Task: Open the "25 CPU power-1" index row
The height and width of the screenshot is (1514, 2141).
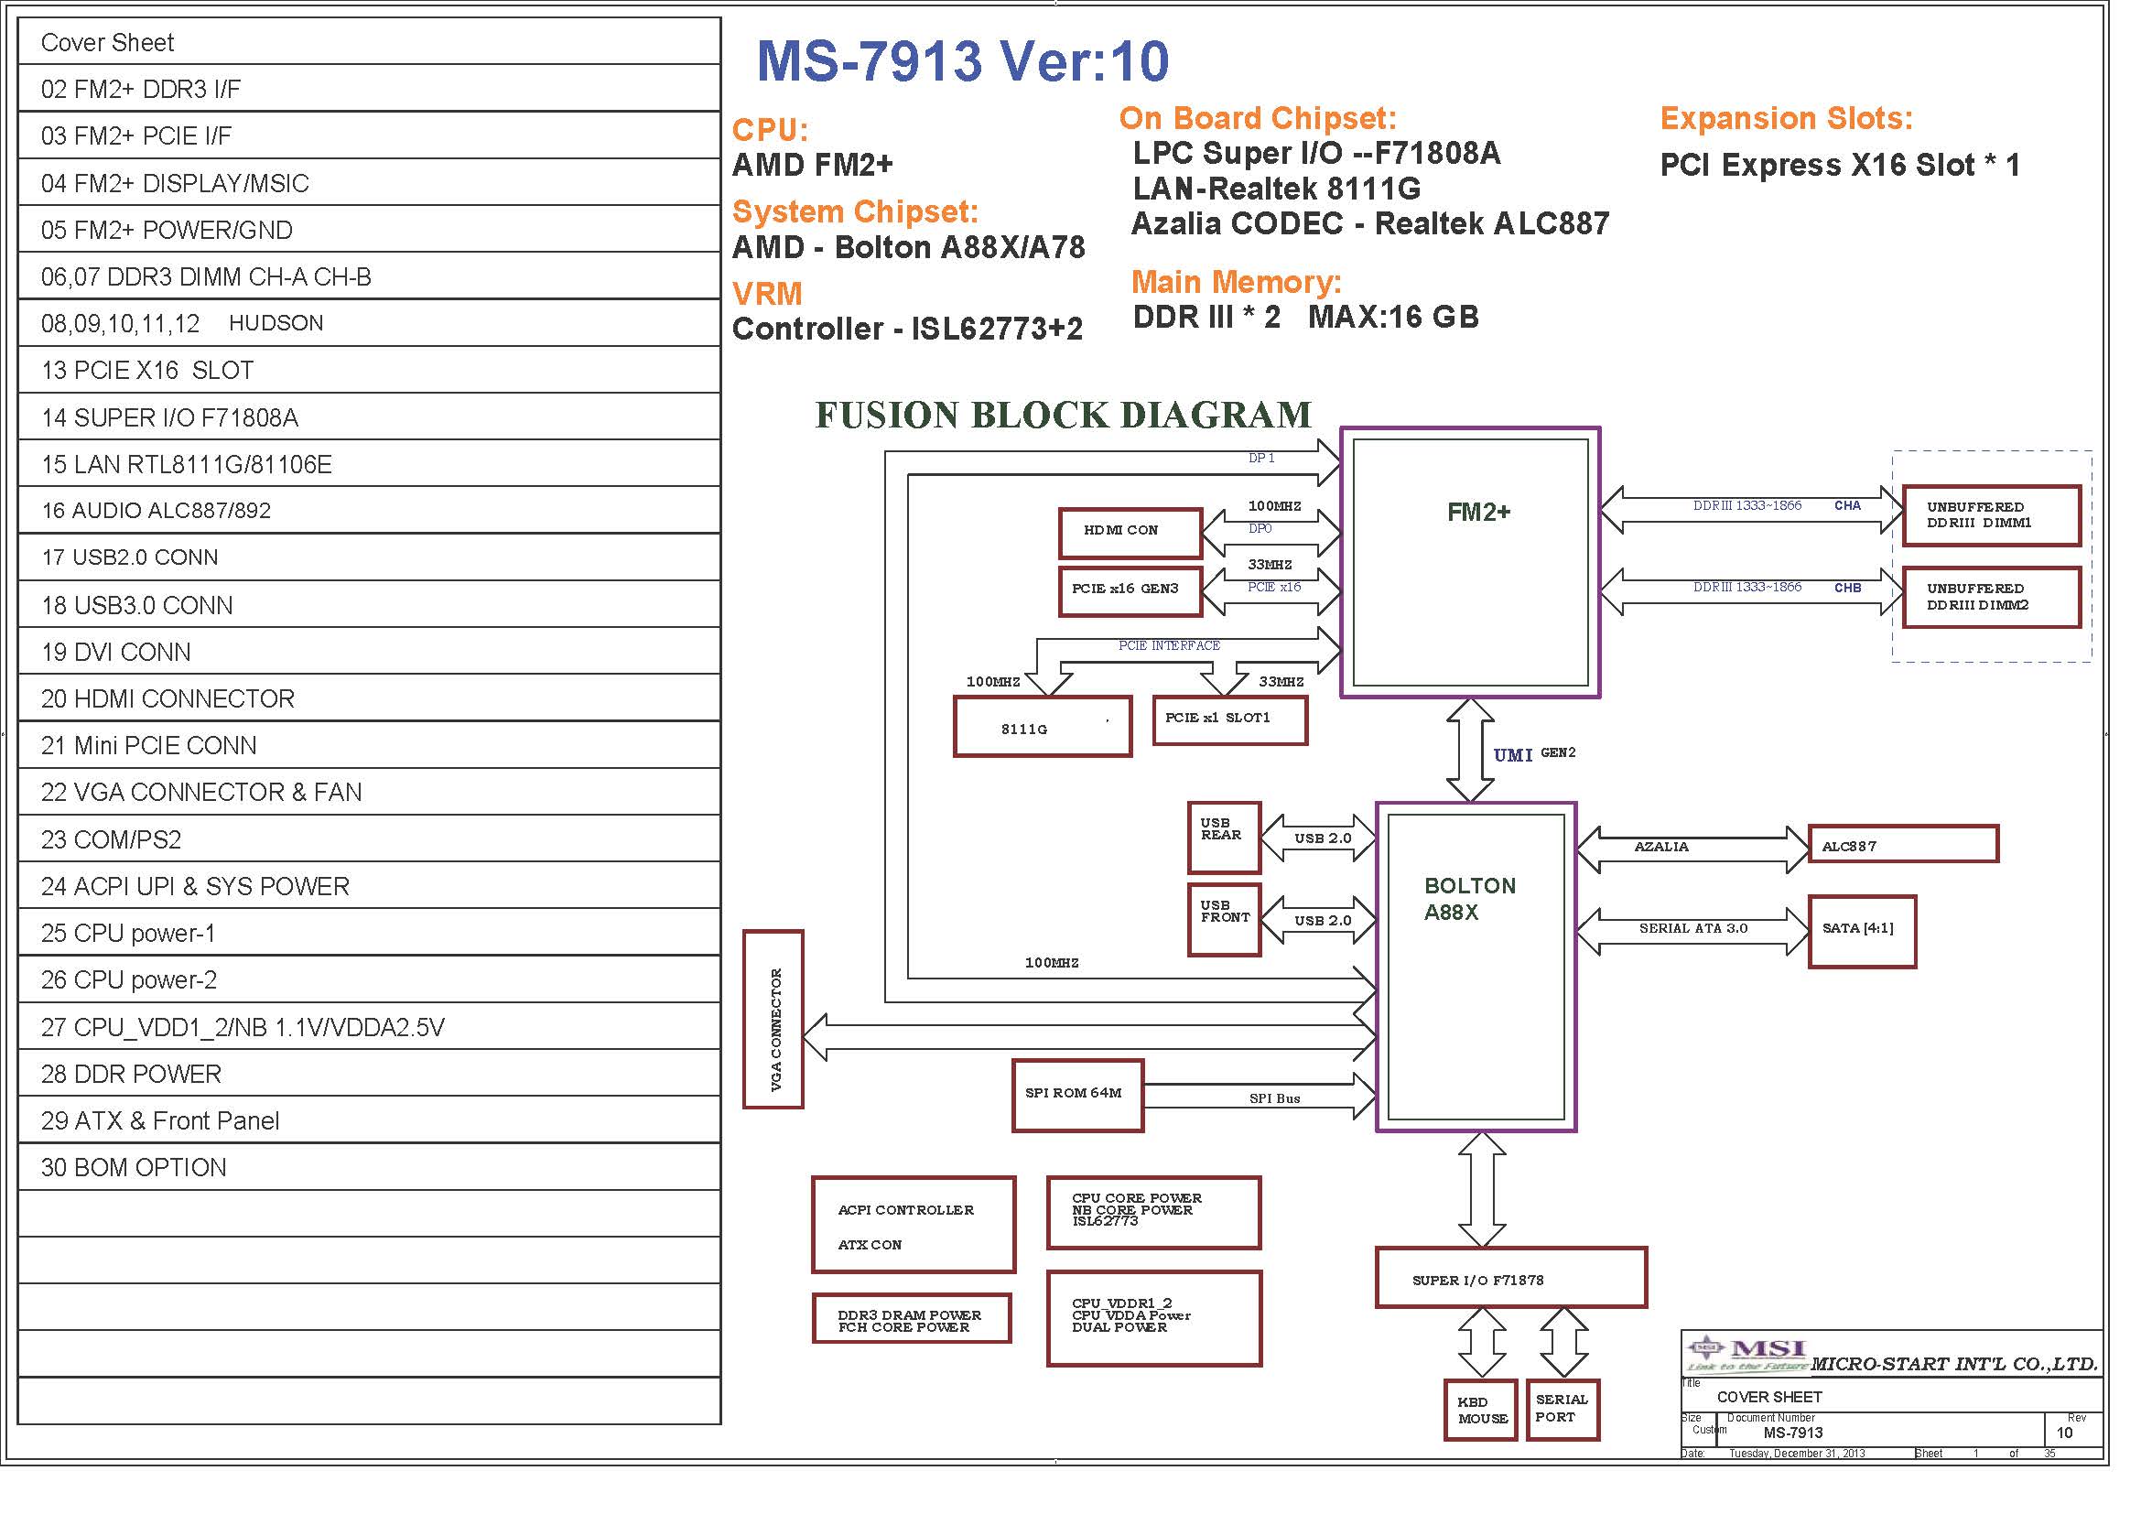Action: click(x=369, y=932)
